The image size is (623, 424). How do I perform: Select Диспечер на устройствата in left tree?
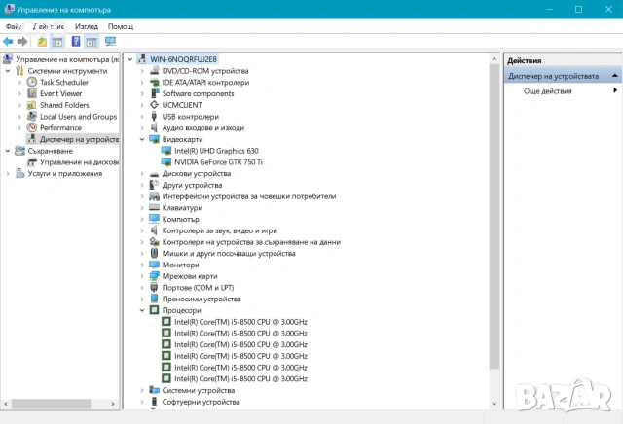[x=79, y=139]
